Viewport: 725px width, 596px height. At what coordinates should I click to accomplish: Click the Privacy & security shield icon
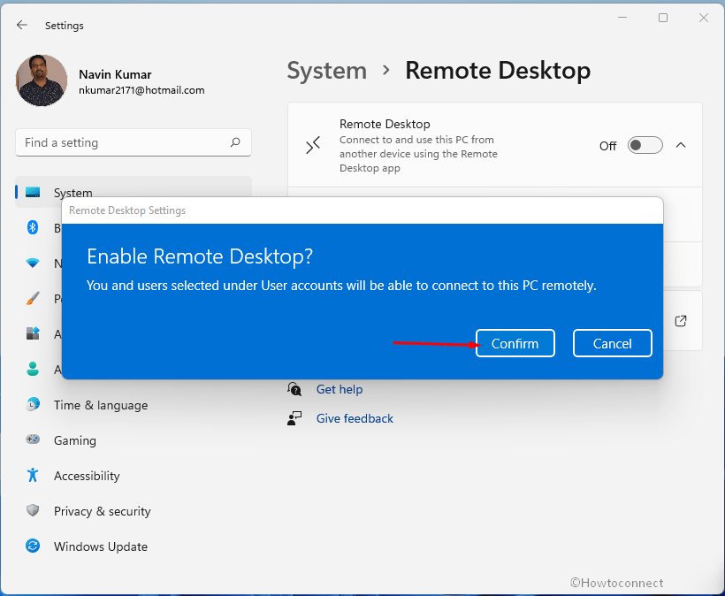tap(33, 511)
